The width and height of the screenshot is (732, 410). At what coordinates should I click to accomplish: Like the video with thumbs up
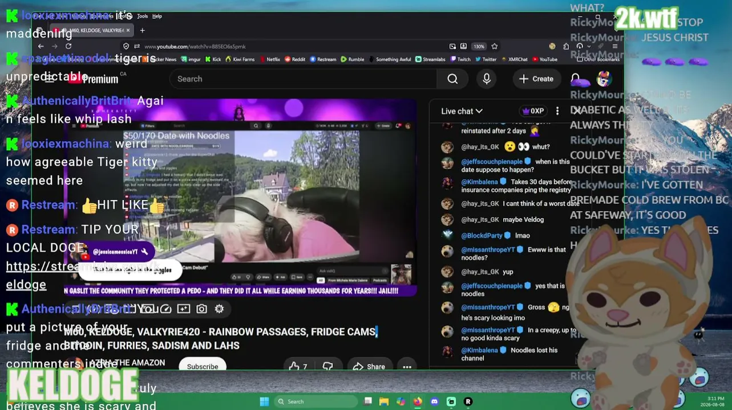tap(298, 367)
